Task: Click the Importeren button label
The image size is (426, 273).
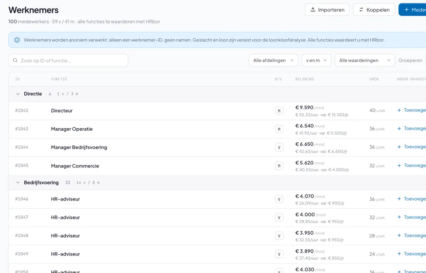Action: coord(331,10)
